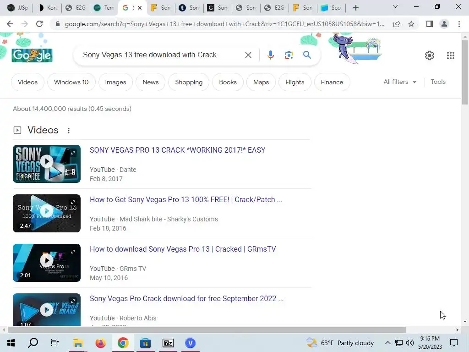The width and height of the screenshot is (469, 352).
Task: Click the horizontal scrollbar thumb
Action: coord(207,330)
